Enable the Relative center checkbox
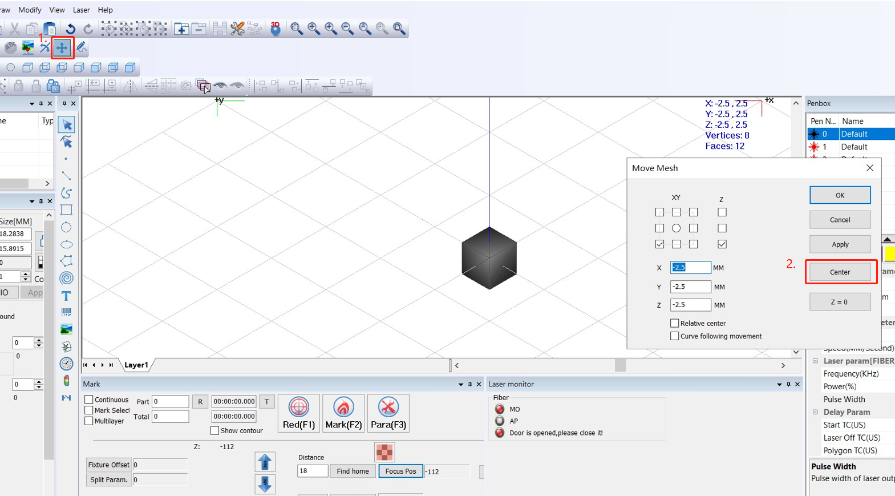Screen dimensions: 895x496 tap(675, 323)
